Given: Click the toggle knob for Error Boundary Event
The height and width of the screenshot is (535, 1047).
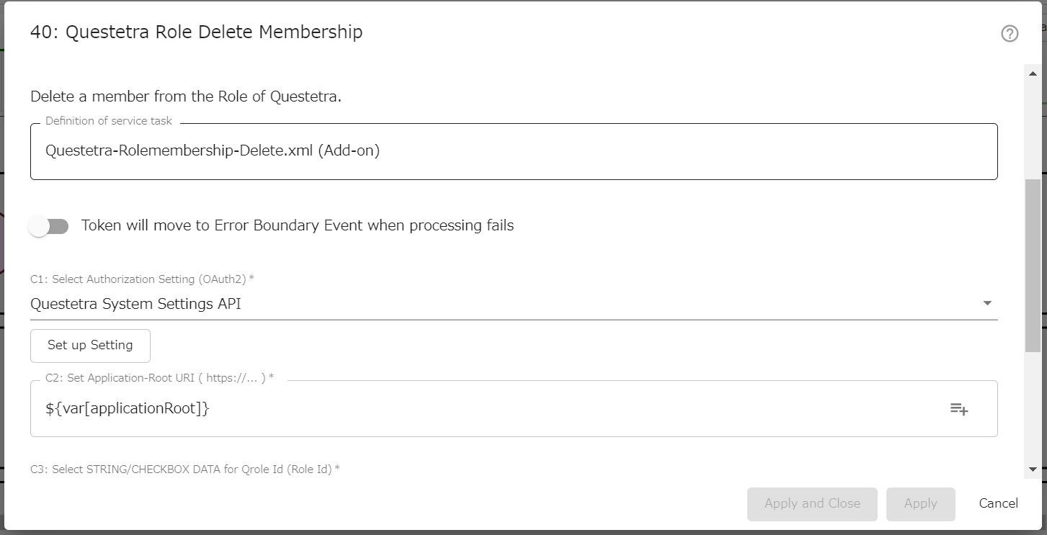Looking at the screenshot, I should (x=37, y=225).
